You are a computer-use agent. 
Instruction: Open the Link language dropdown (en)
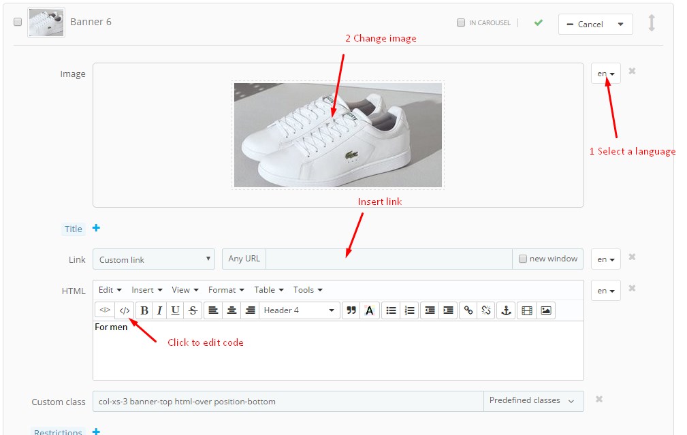[606, 259]
